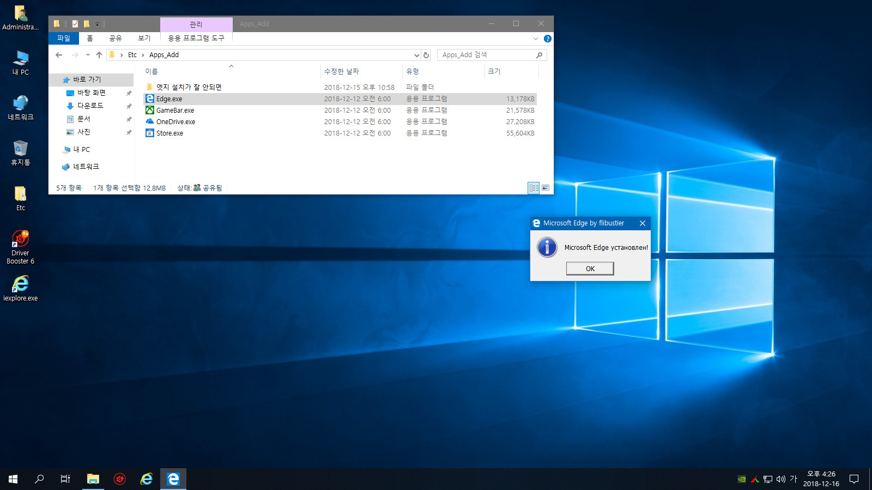Click OK in the Microsoft Edge dialog
This screenshot has height=490, width=872.
[x=590, y=268]
